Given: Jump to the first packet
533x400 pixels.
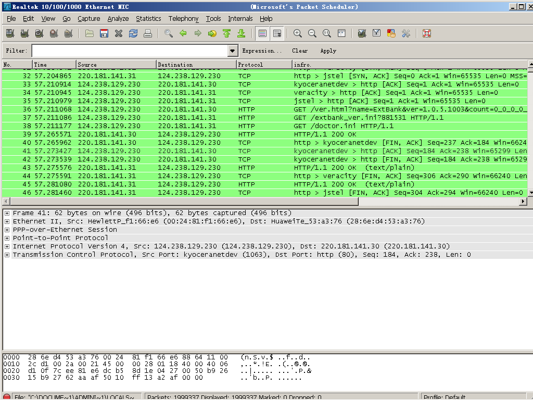Looking at the screenshot, I should tap(227, 33).
